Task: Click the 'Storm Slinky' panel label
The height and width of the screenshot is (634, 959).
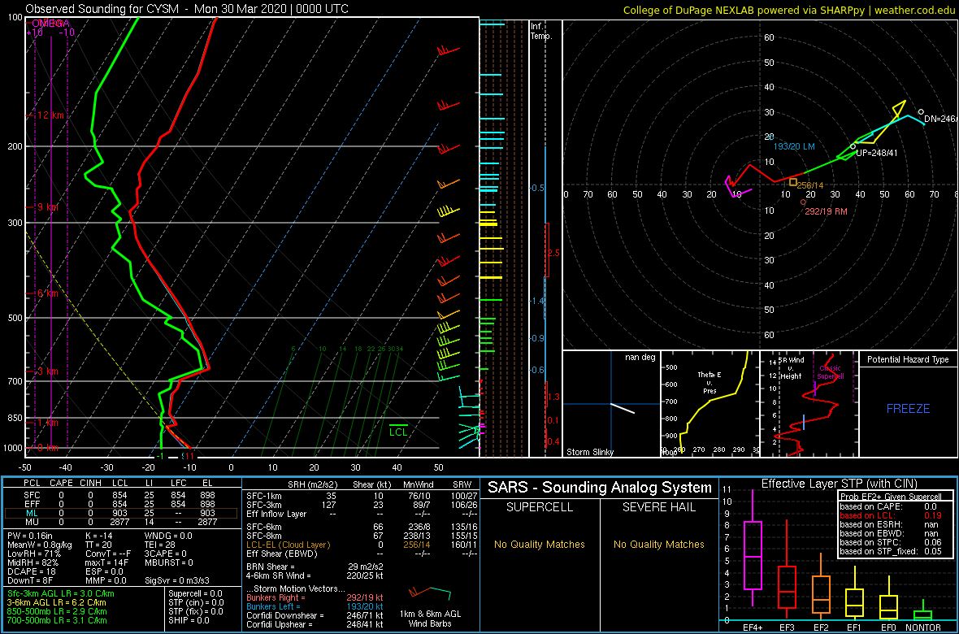Action: click(589, 452)
